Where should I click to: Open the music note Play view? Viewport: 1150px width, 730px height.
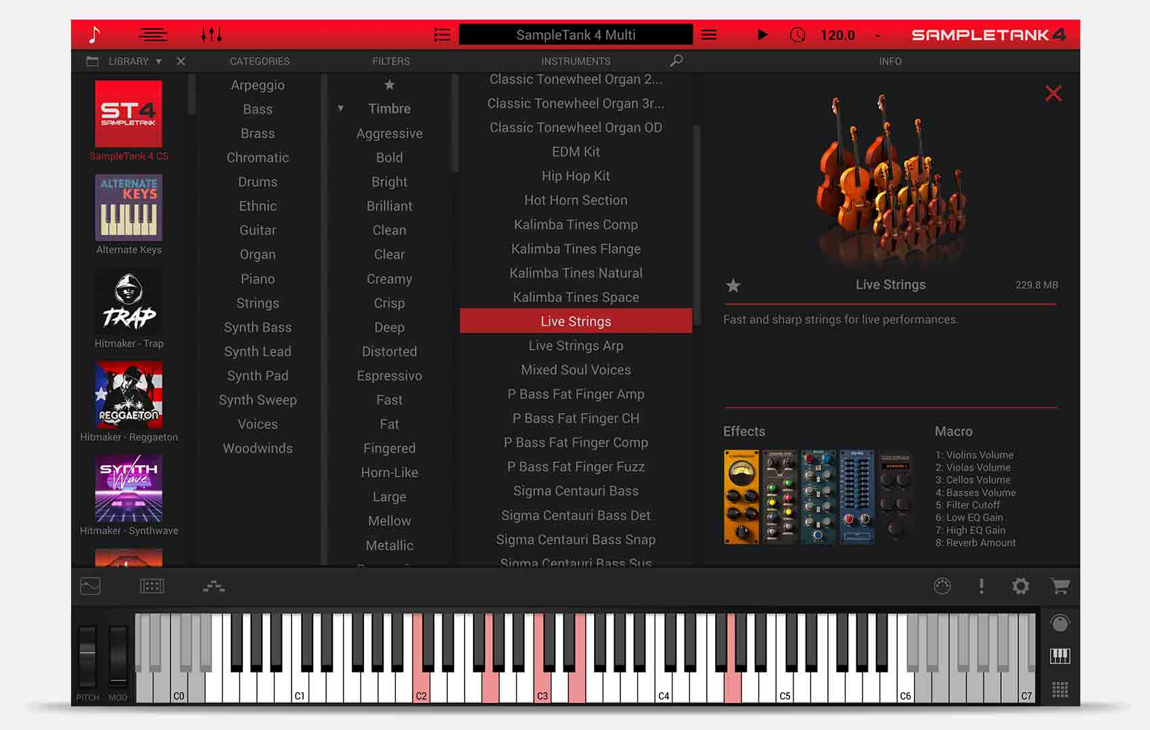click(x=95, y=34)
